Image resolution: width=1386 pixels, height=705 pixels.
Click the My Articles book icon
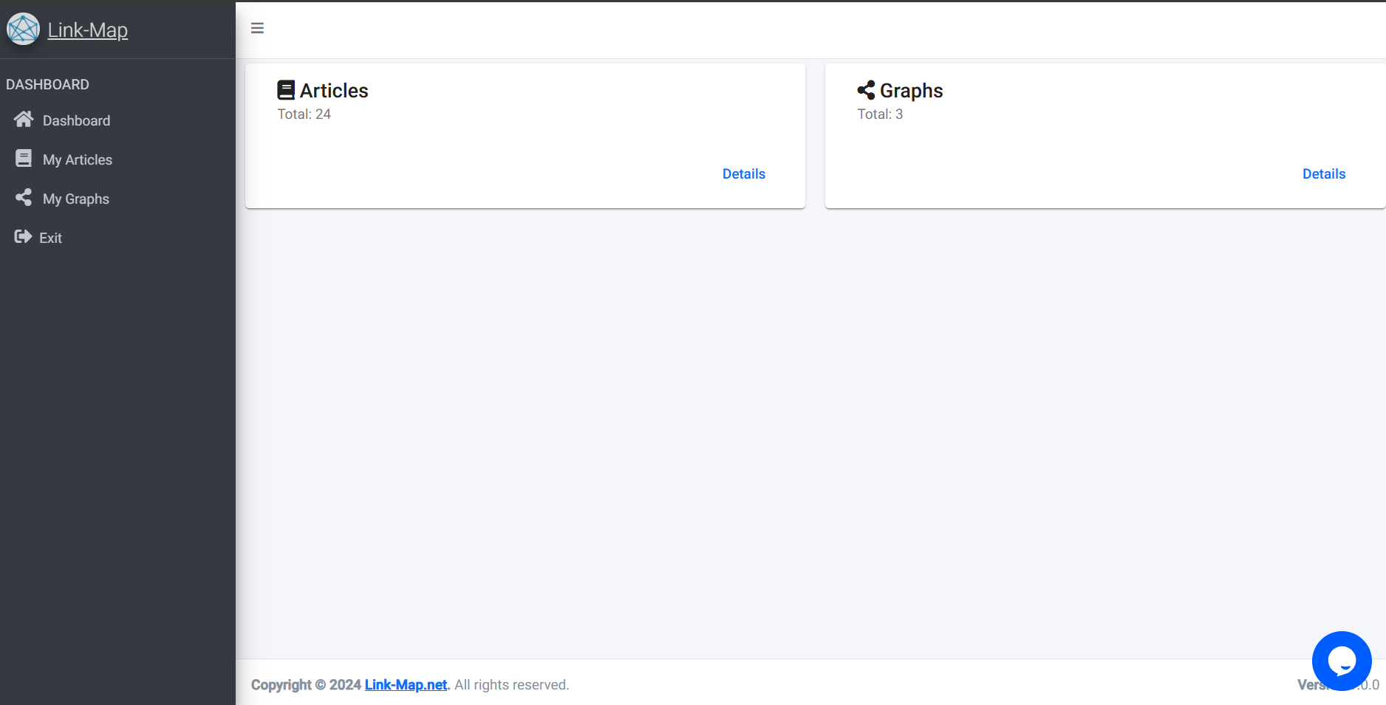click(x=24, y=159)
